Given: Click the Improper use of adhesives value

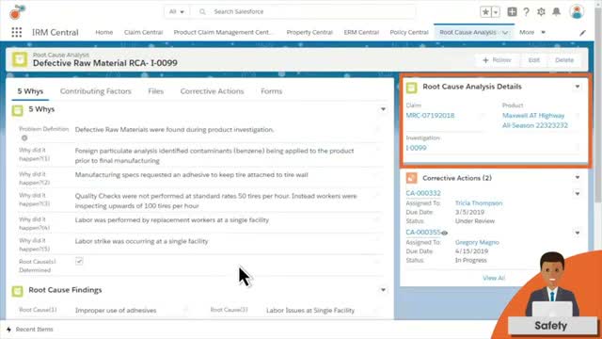Looking at the screenshot, I should tap(116, 311).
